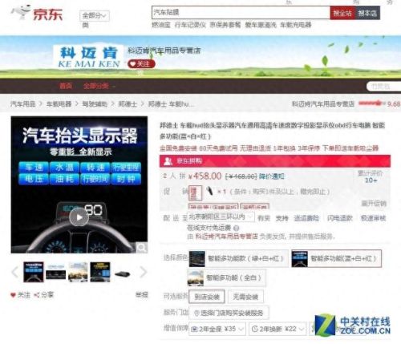Open the 燃油宝 hot search link

161,25
